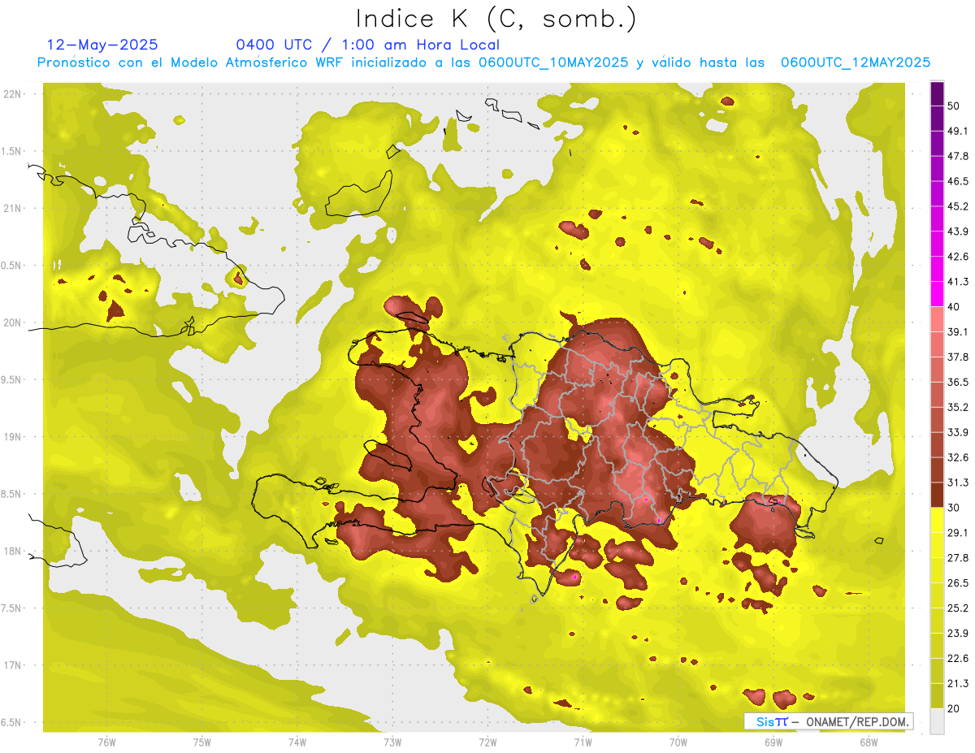The image size is (975, 753).
Task: Pick the darkest purple colorbar swatch above 50
Action: [938, 93]
